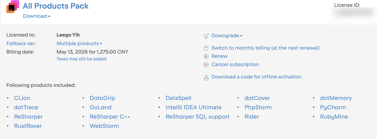377x139 pixels.
Task: Click the calendar icon for monthly billing
Action: 206,48
